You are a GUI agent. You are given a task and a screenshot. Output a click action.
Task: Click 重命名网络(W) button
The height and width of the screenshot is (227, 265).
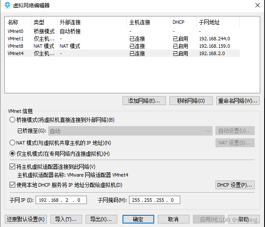click(238, 101)
